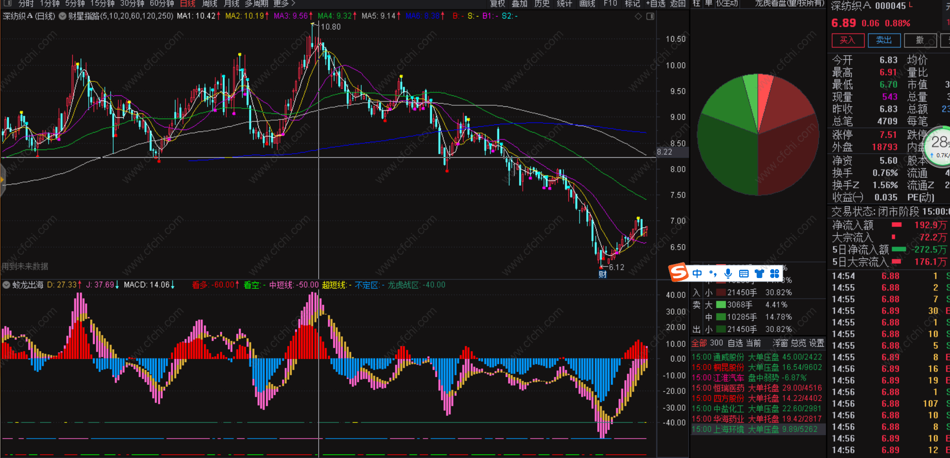This screenshot has width=950, height=458.
Task: Select the highlighted 上海环境 alert row
Action: click(757, 429)
